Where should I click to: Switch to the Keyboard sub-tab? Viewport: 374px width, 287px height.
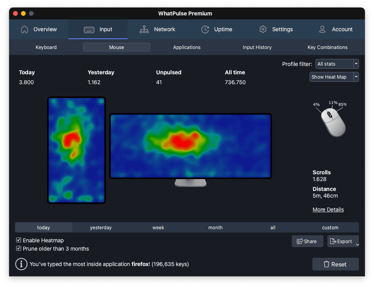(46, 47)
